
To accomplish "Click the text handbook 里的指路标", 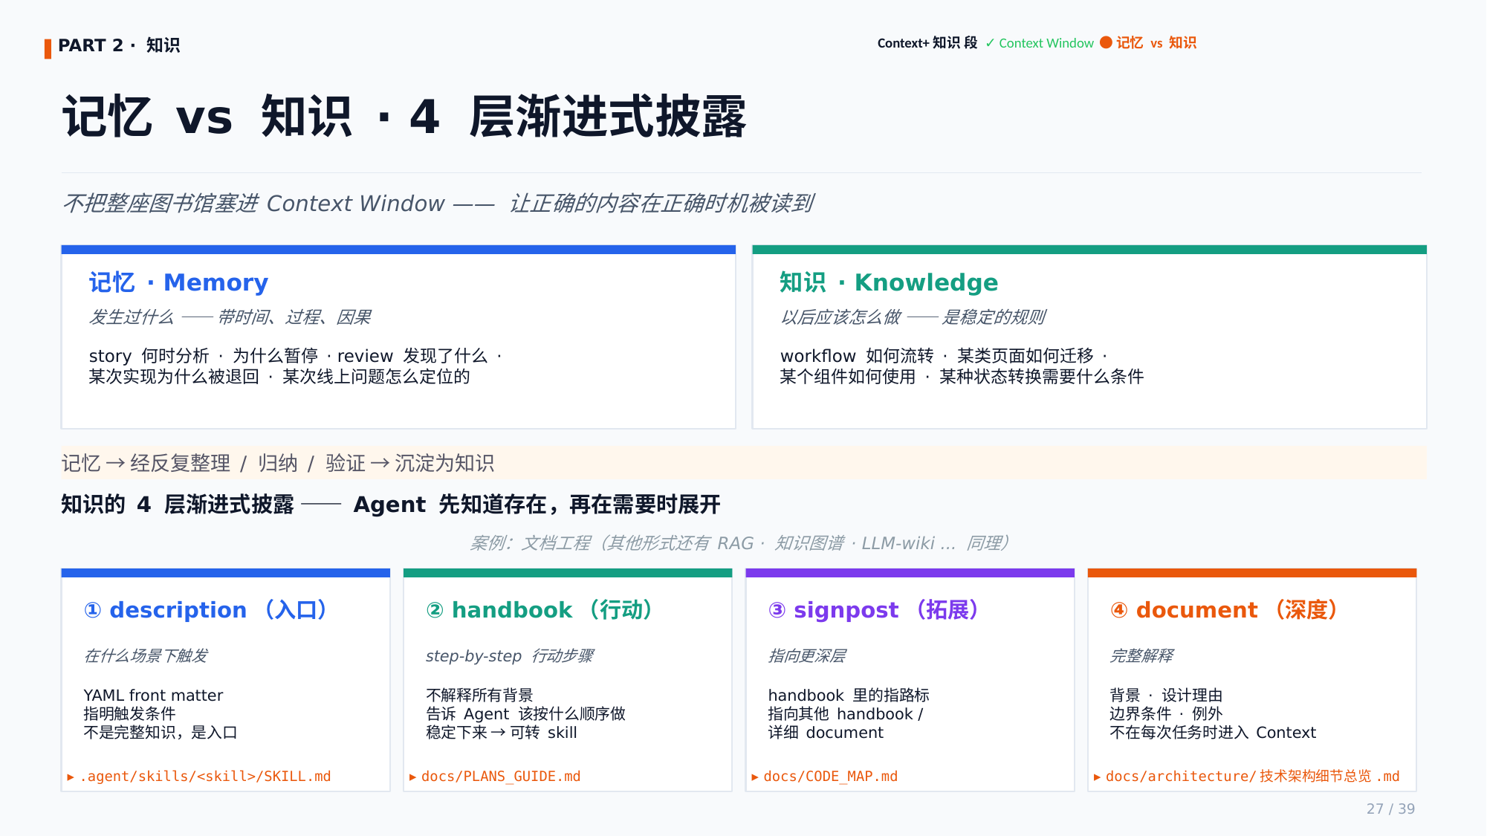I will click(x=849, y=696).
